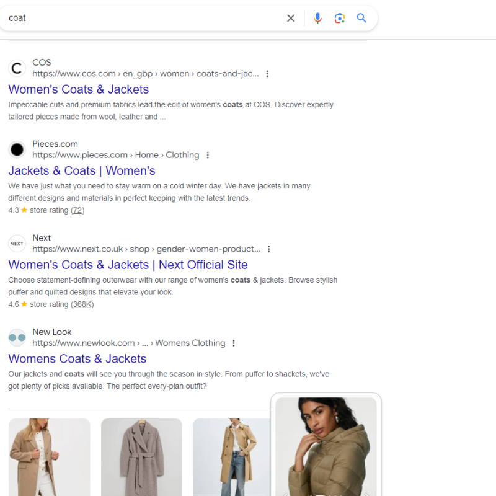Click the 'COS' site name text
The height and width of the screenshot is (496, 496).
[x=42, y=63]
